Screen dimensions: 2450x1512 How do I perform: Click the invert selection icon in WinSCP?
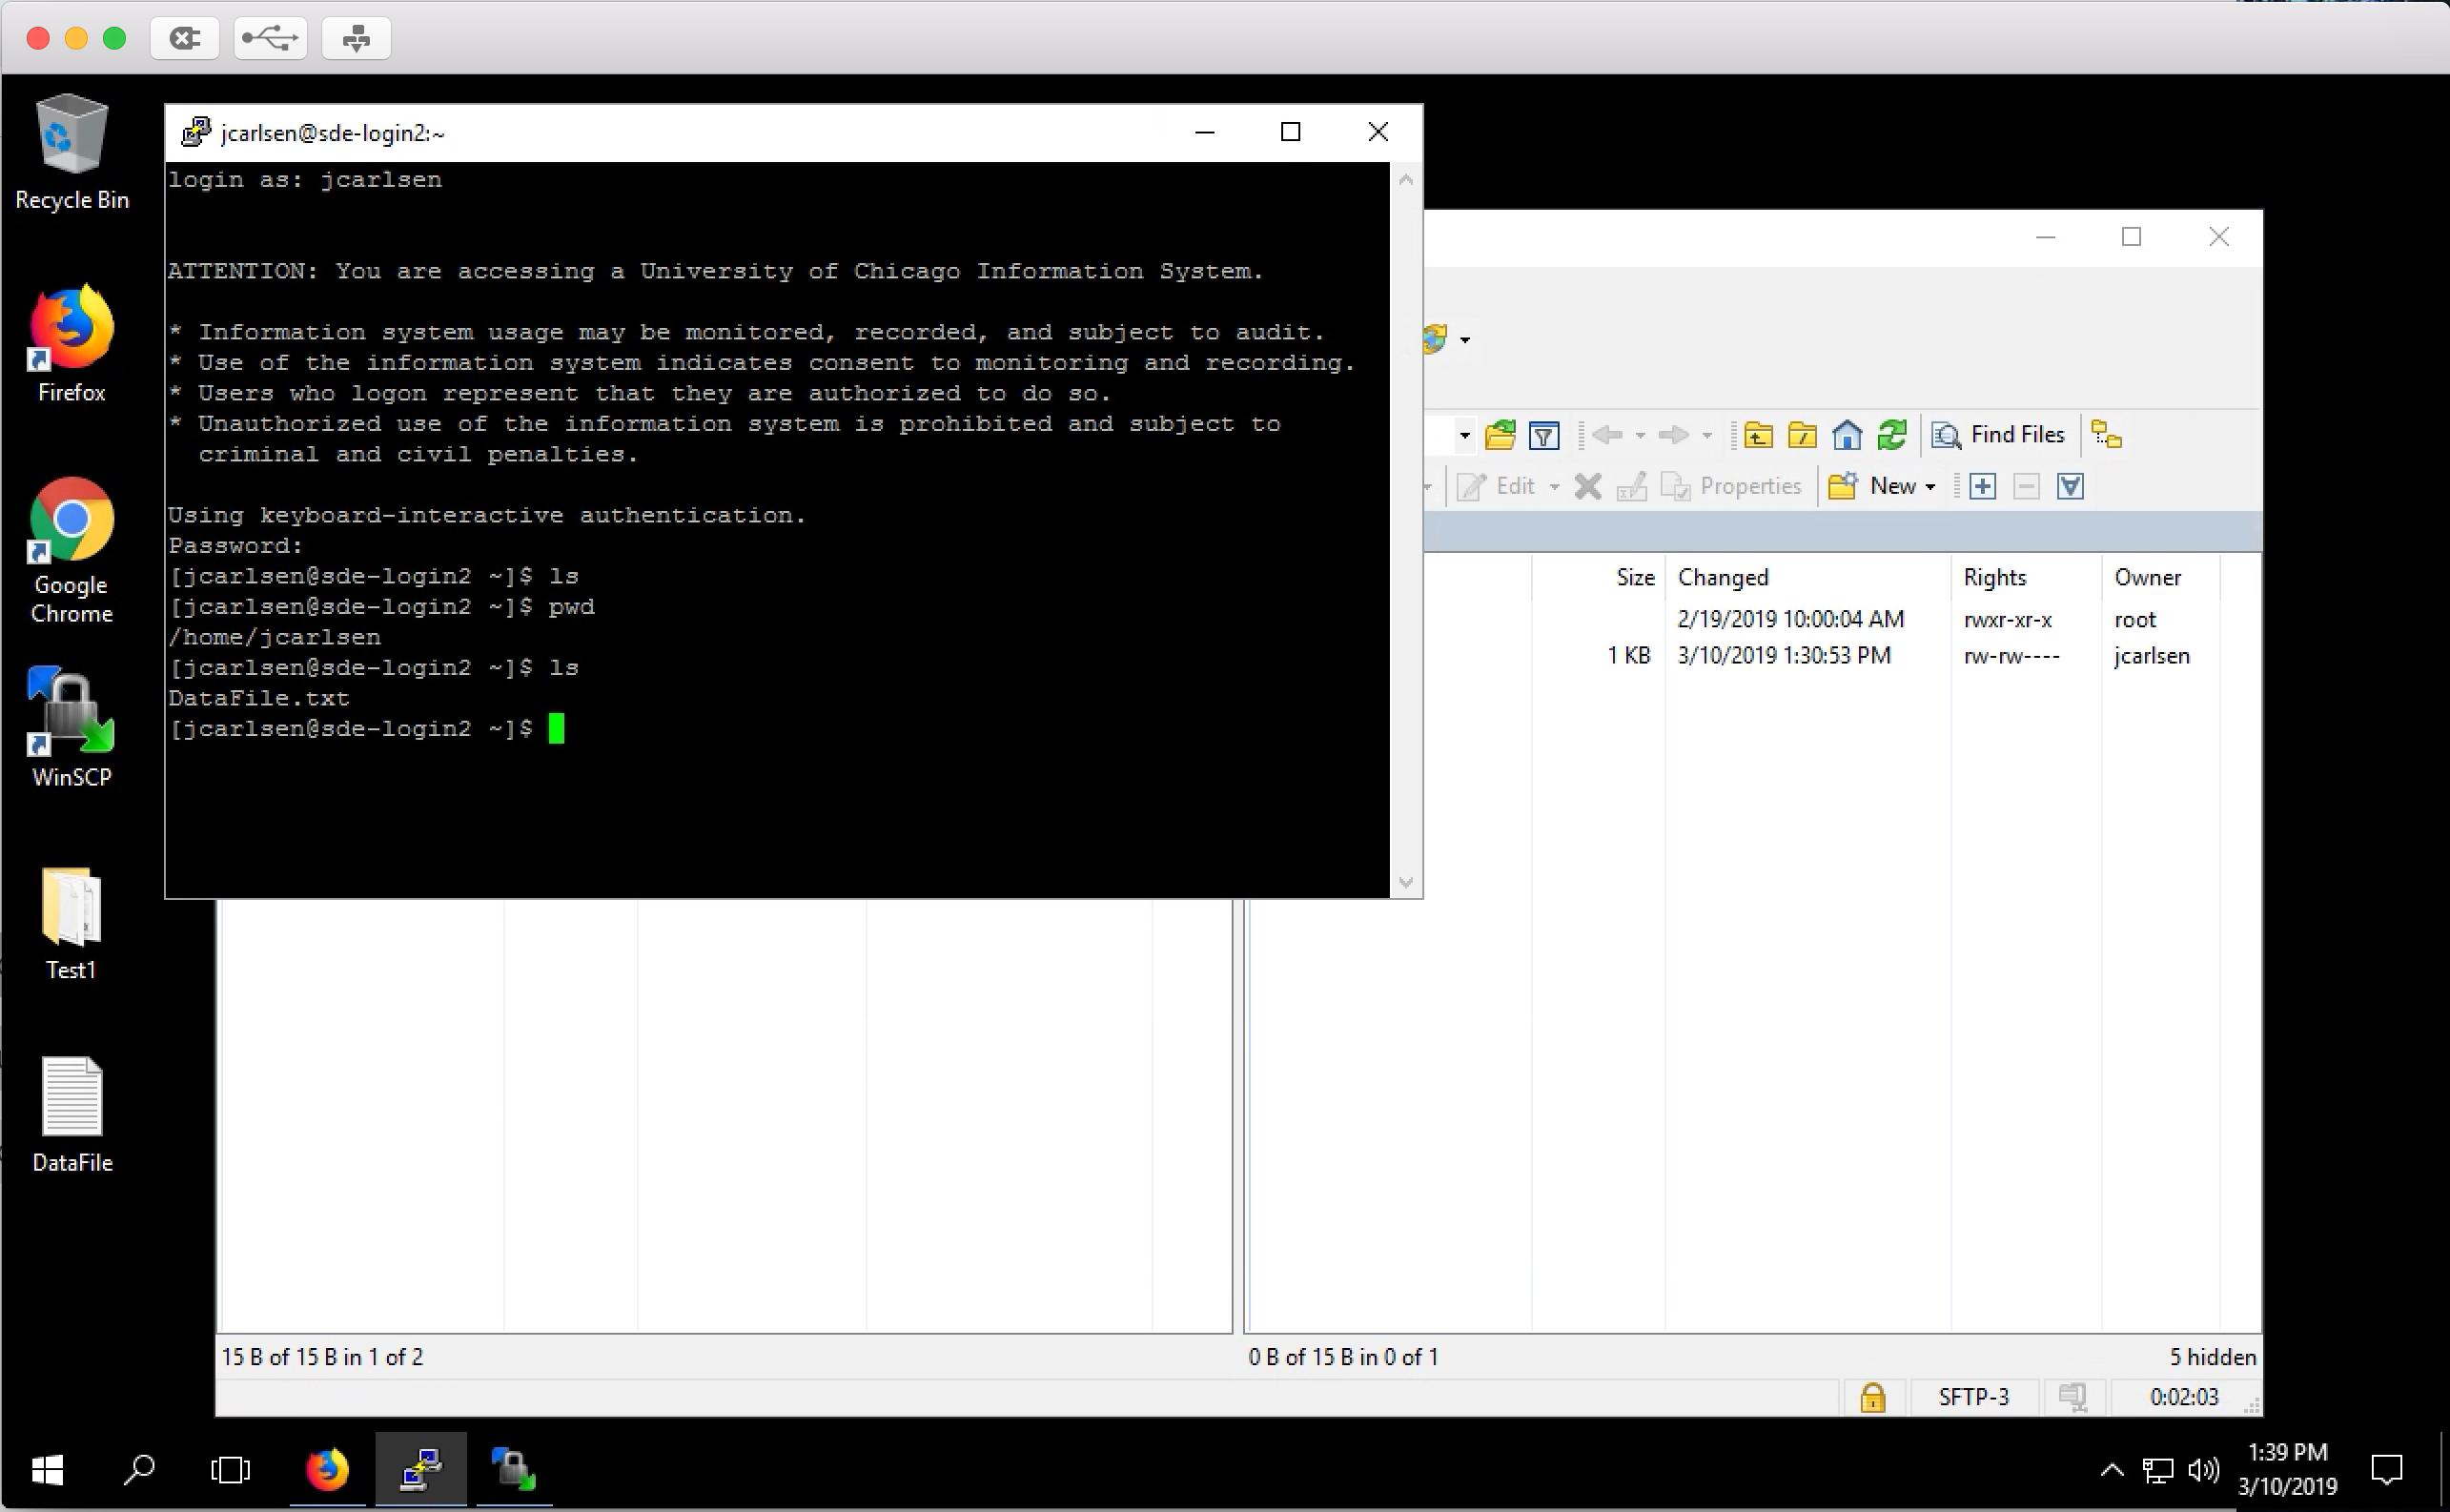click(x=2071, y=487)
